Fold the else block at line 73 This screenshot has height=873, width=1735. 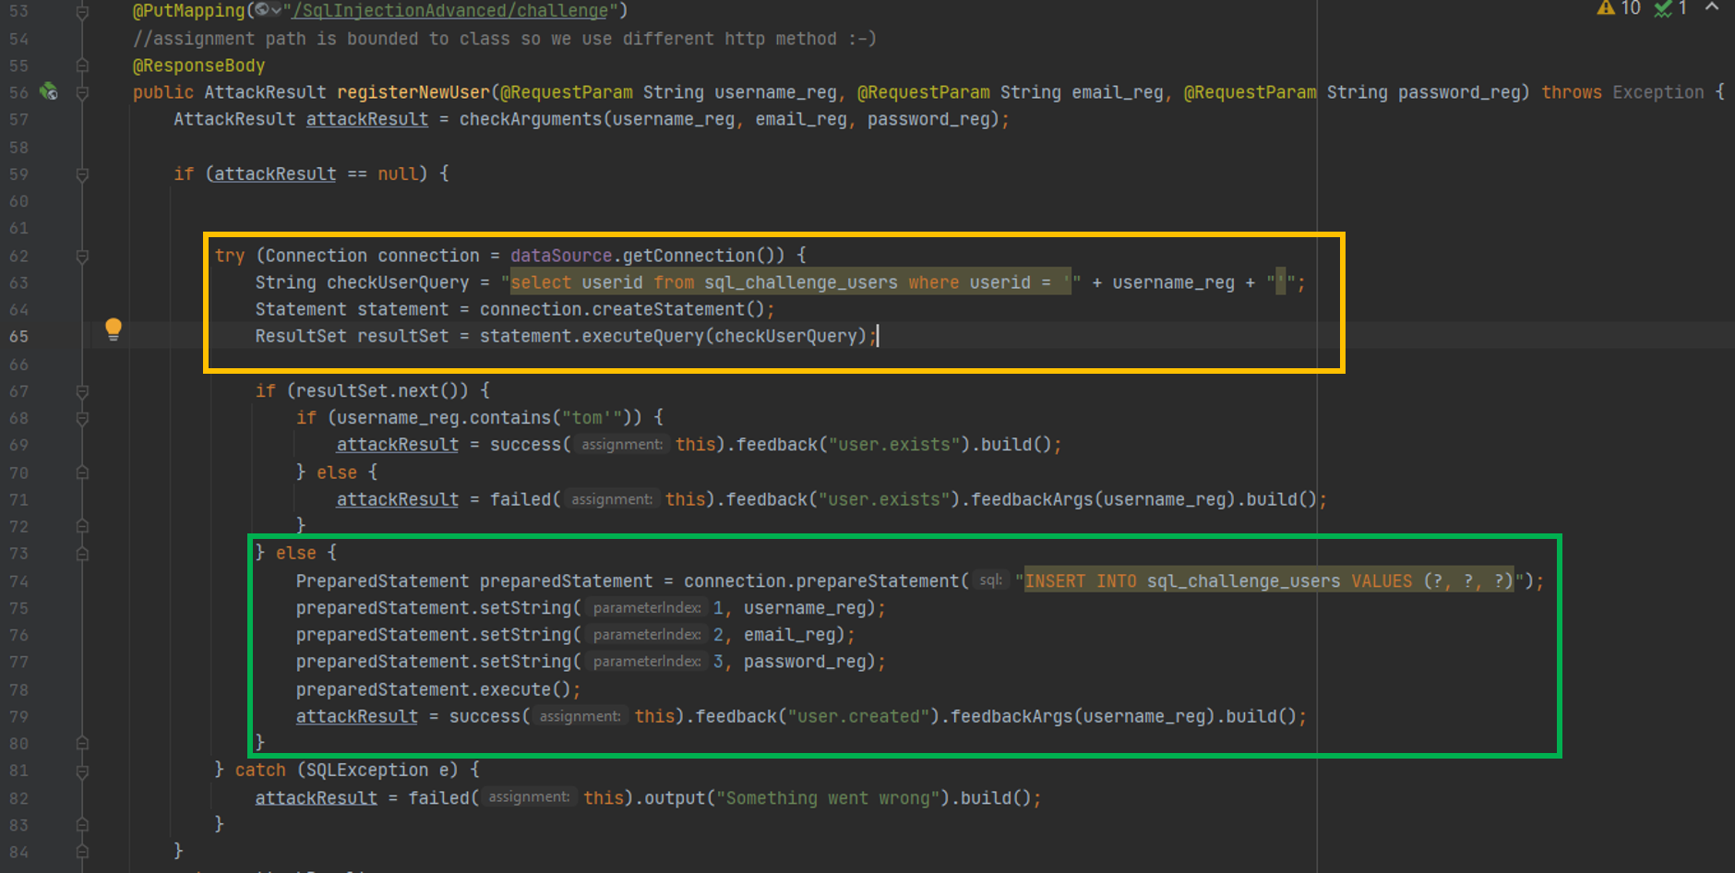pyautogui.click(x=82, y=554)
